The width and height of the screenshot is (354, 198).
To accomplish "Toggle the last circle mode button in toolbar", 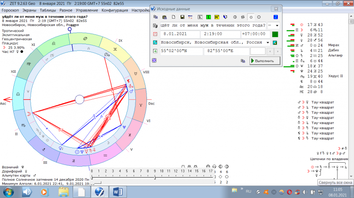I will 259,17.
